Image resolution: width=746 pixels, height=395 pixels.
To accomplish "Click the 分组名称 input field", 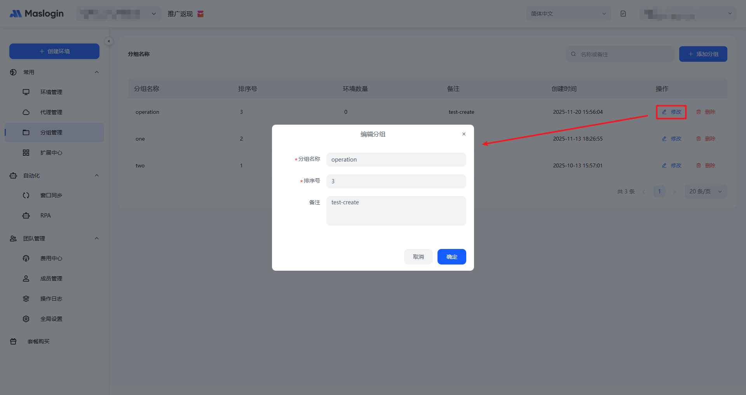I will [396, 160].
